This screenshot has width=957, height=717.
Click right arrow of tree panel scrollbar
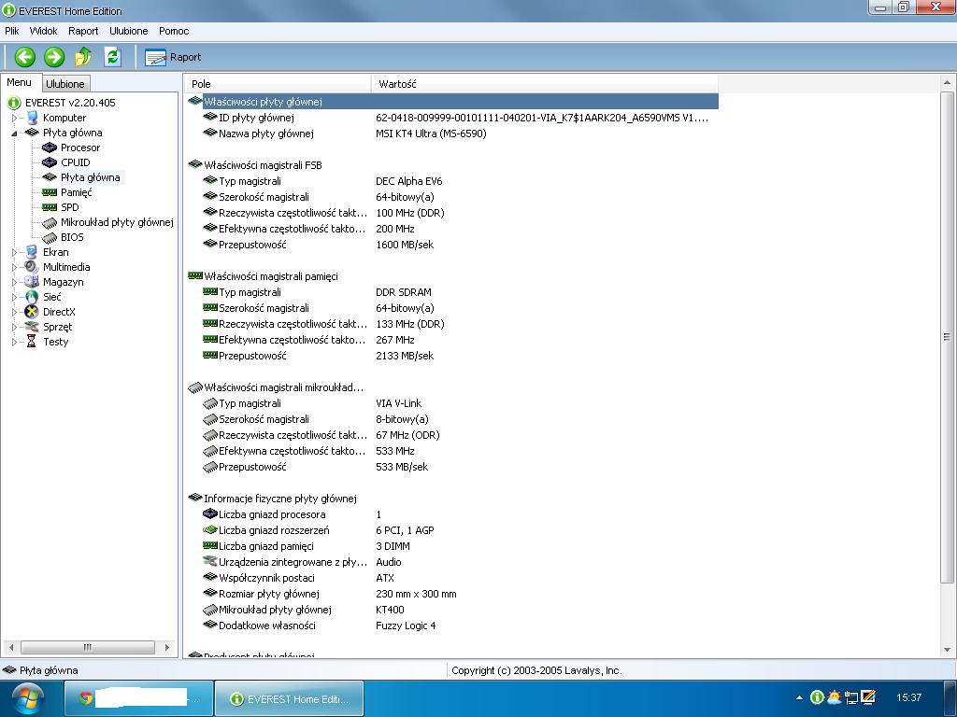tap(167, 647)
